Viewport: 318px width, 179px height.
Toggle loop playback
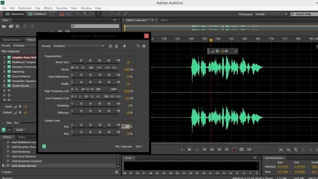[241, 149]
